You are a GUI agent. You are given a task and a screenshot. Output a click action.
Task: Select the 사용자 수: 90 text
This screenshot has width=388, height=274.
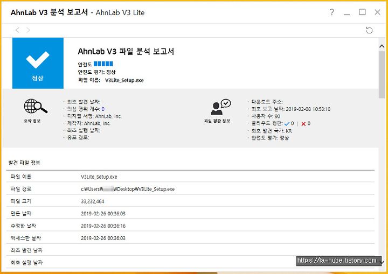(x=266, y=116)
